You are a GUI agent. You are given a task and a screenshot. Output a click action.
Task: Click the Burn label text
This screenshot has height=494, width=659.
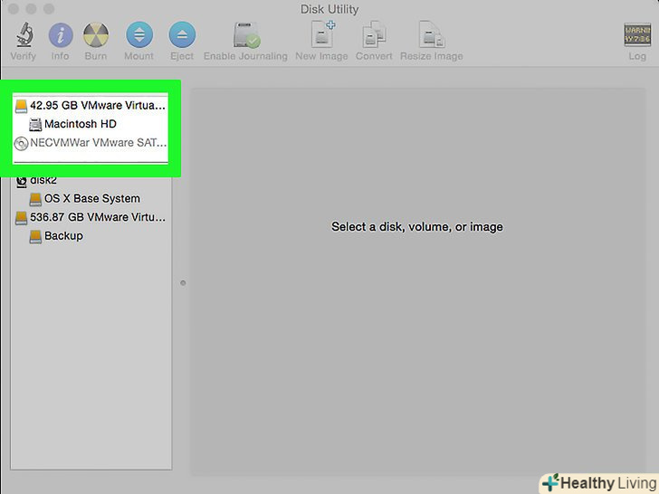pos(96,56)
